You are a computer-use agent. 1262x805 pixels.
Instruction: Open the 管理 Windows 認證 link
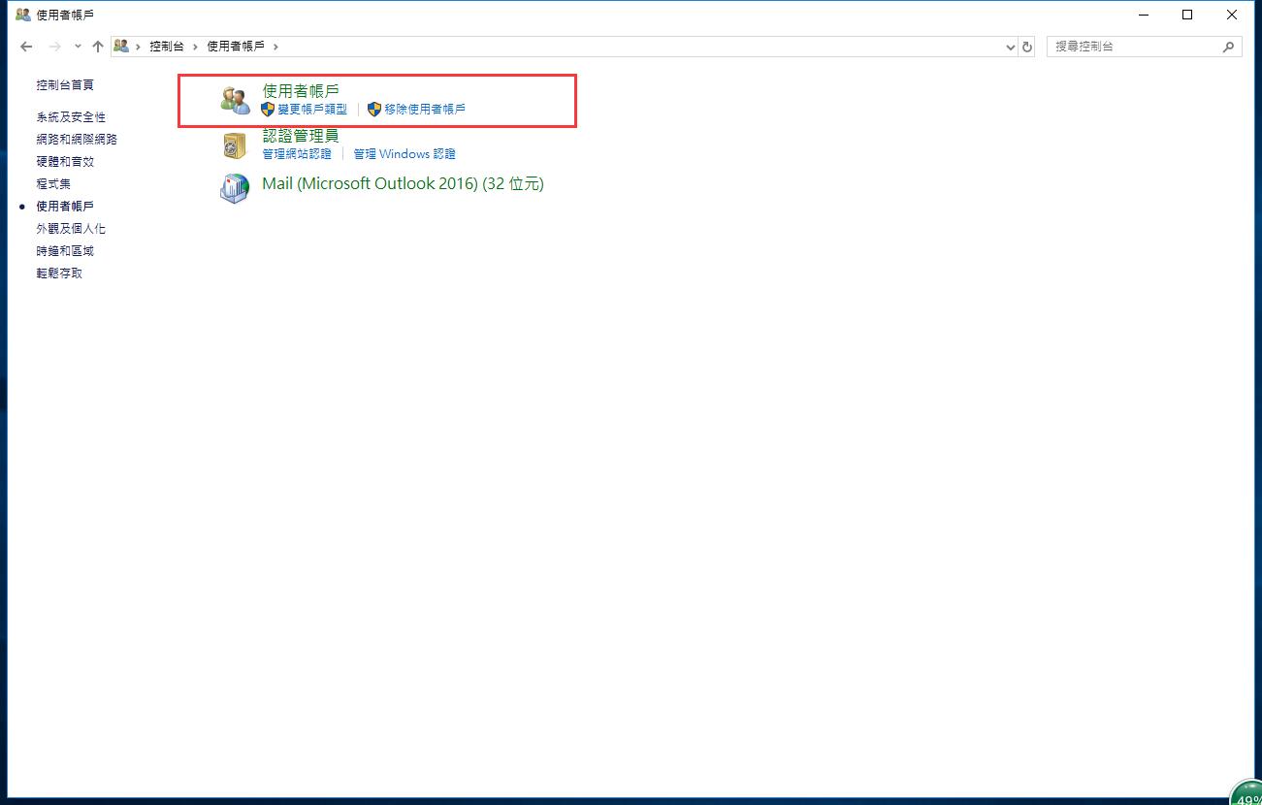[x=404, y=154]
